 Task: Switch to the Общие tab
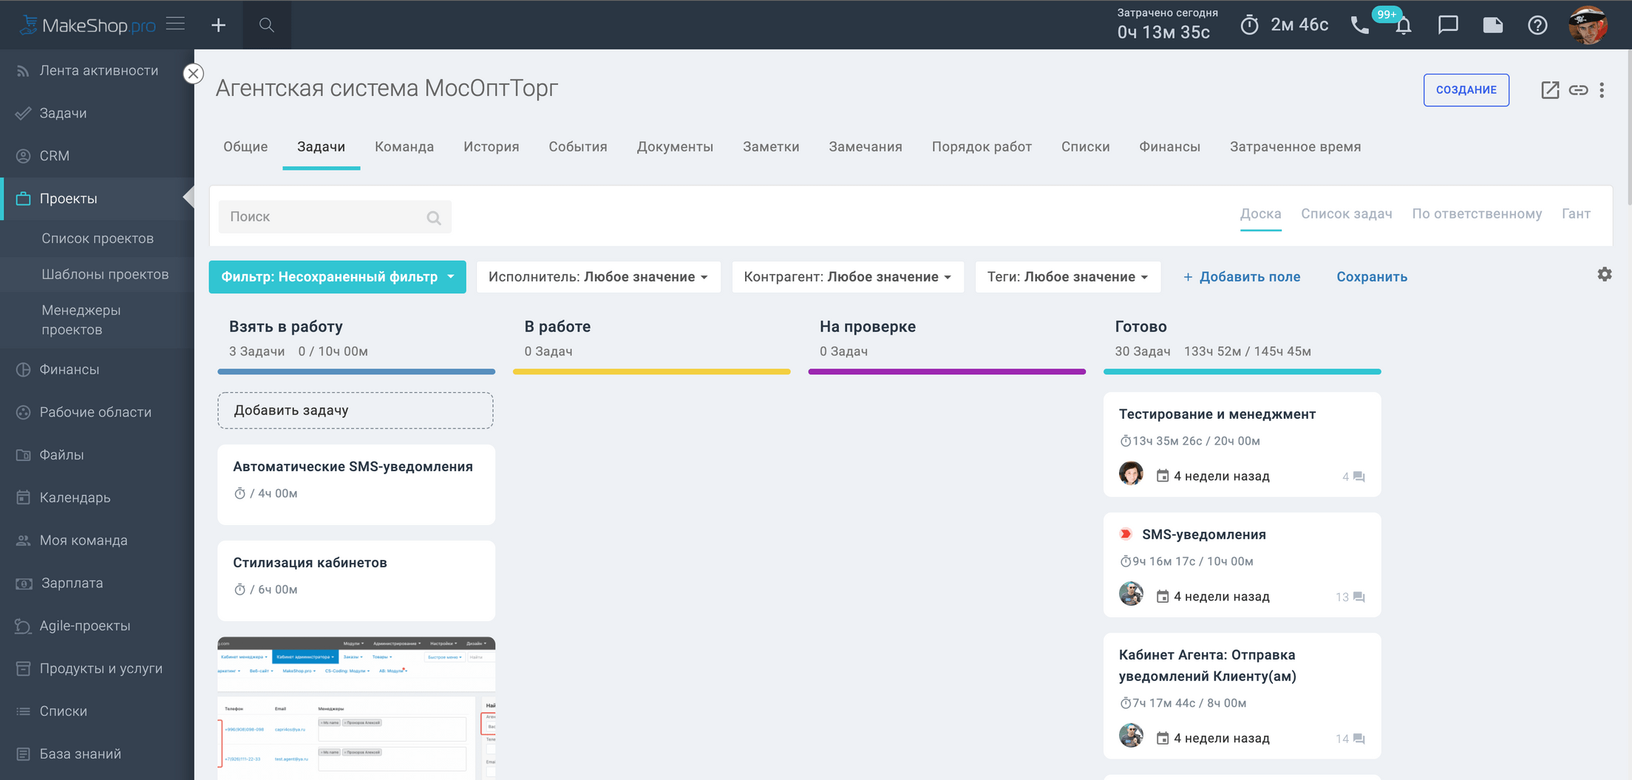point(245,147)
